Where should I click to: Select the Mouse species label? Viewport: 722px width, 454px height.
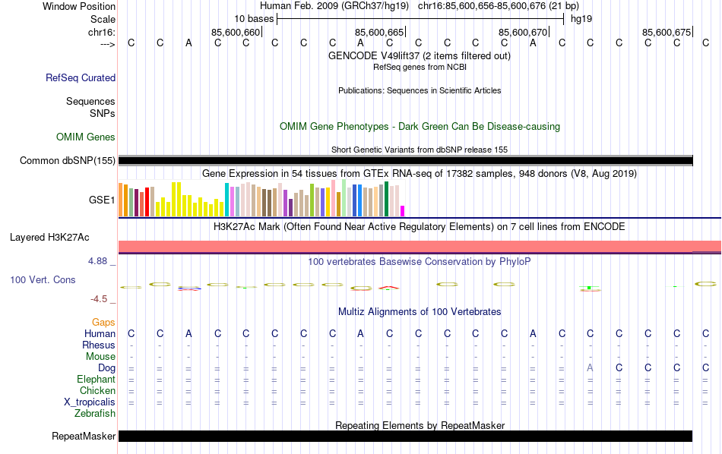tap(101, 357)
